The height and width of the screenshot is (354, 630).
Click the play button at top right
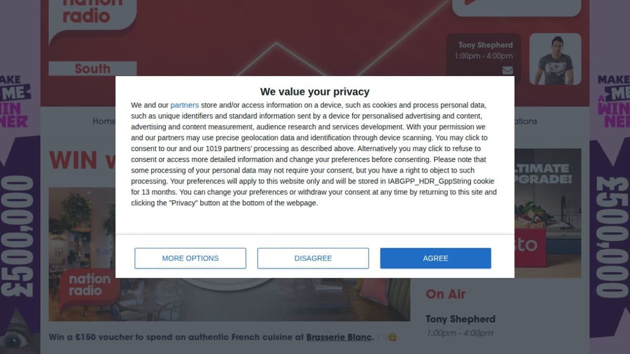(517, 7)
